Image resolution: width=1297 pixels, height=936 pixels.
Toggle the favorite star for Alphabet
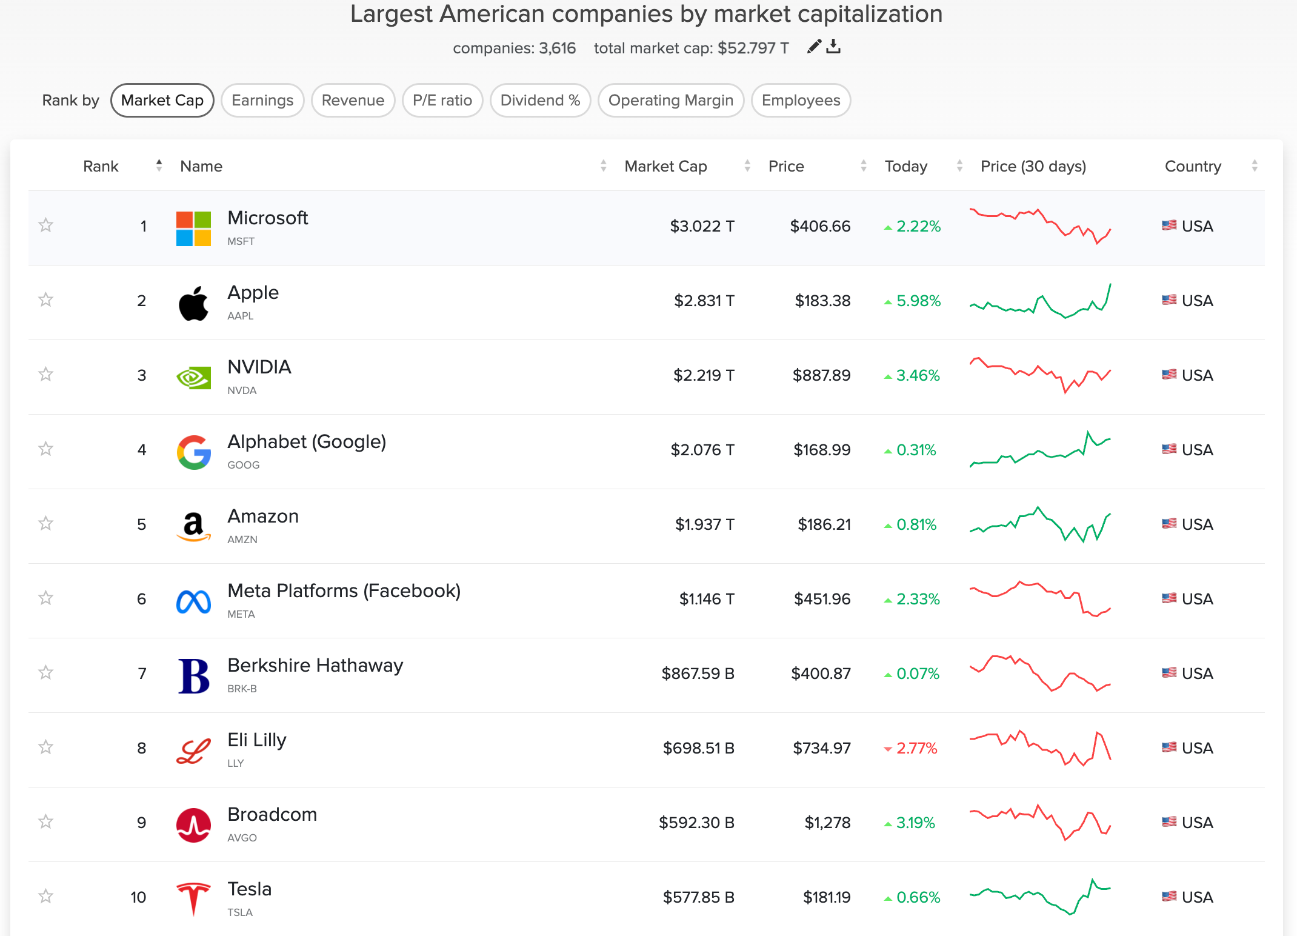click(46, 449)
